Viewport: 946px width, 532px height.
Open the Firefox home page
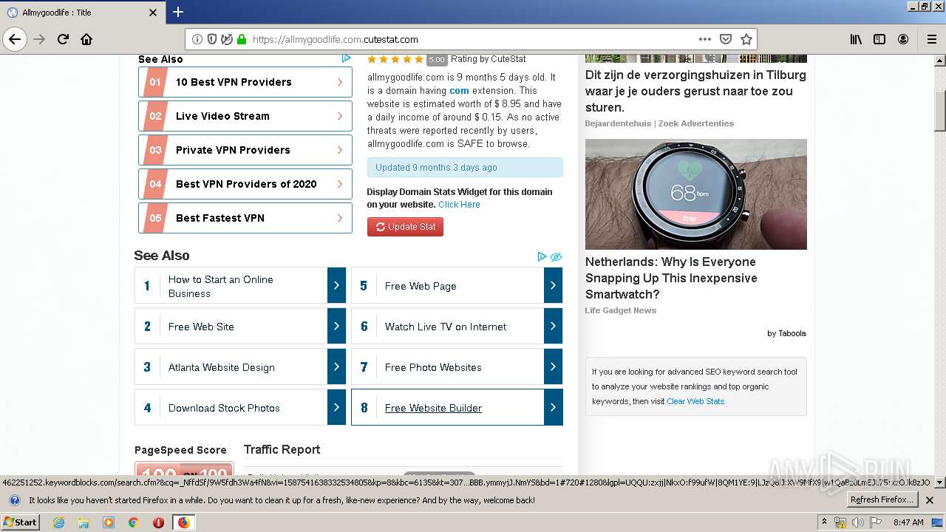click(x=86, y=39)
